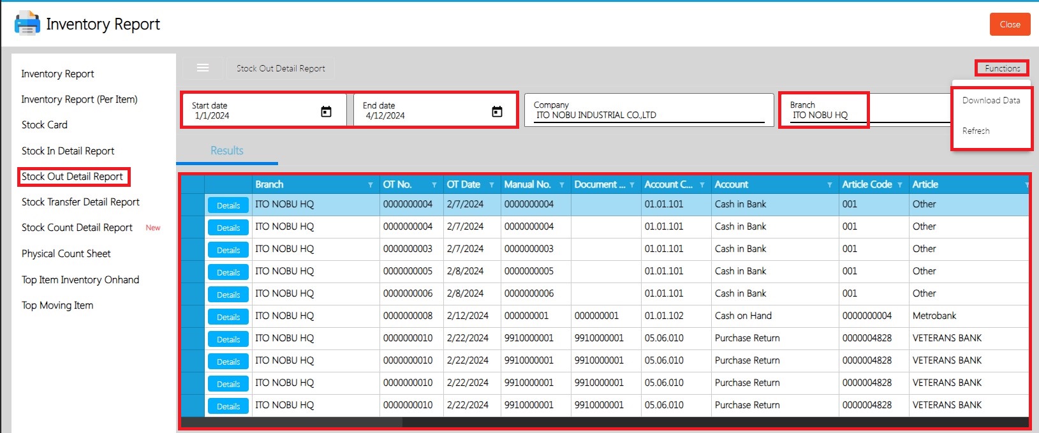1039x433 pixels.
Task: Click Details for OT No. 0000000005
Action: click(x=228, y=272)
